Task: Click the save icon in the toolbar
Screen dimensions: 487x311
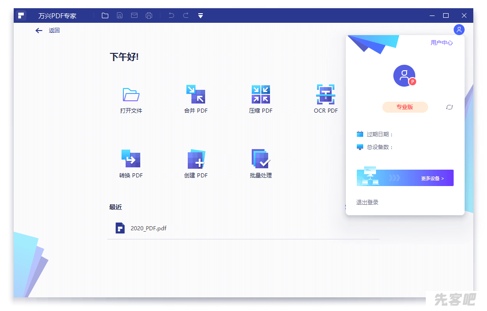Action: coord(120,15)
